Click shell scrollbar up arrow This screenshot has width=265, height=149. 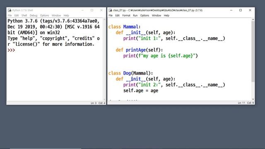pyautogui.click(x=104, y=19)
